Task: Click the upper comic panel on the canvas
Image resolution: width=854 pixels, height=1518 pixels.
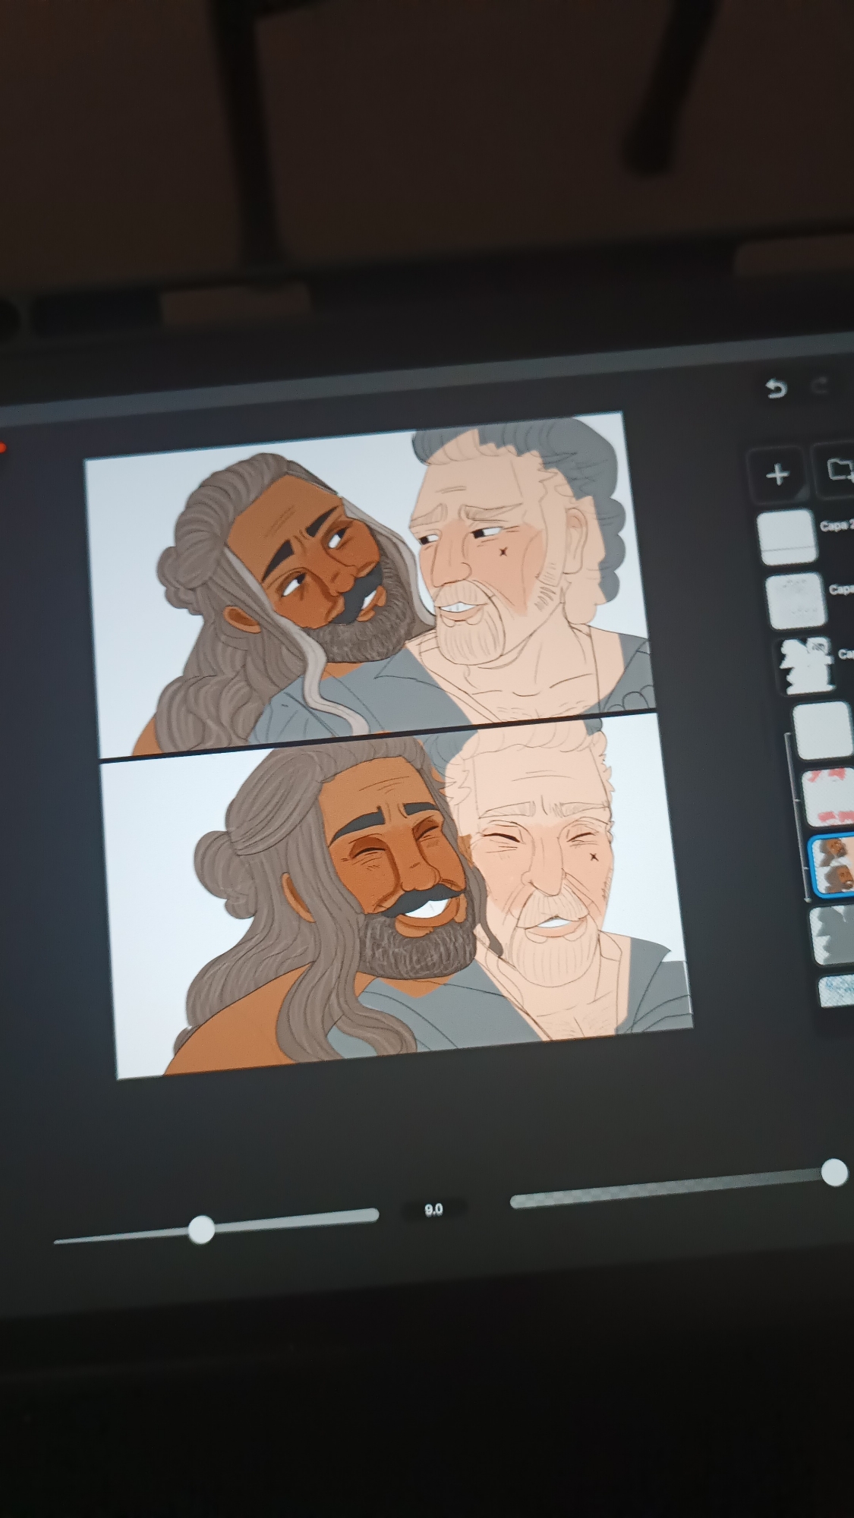Action: [364, 584]
